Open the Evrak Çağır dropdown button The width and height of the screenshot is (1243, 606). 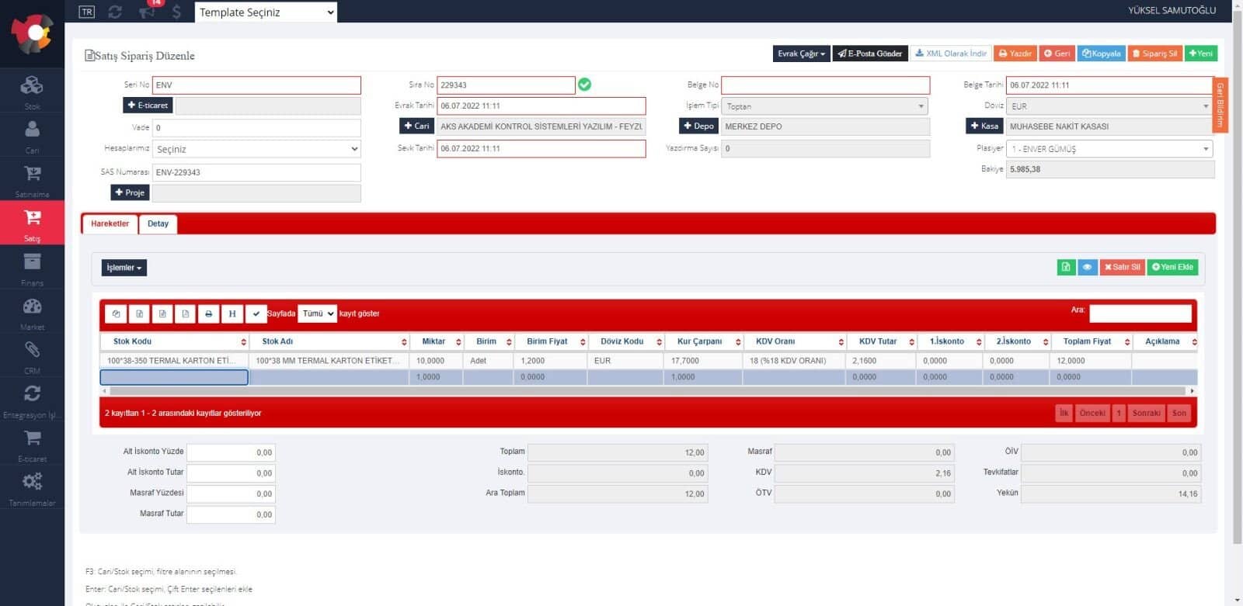coord(801,54)
